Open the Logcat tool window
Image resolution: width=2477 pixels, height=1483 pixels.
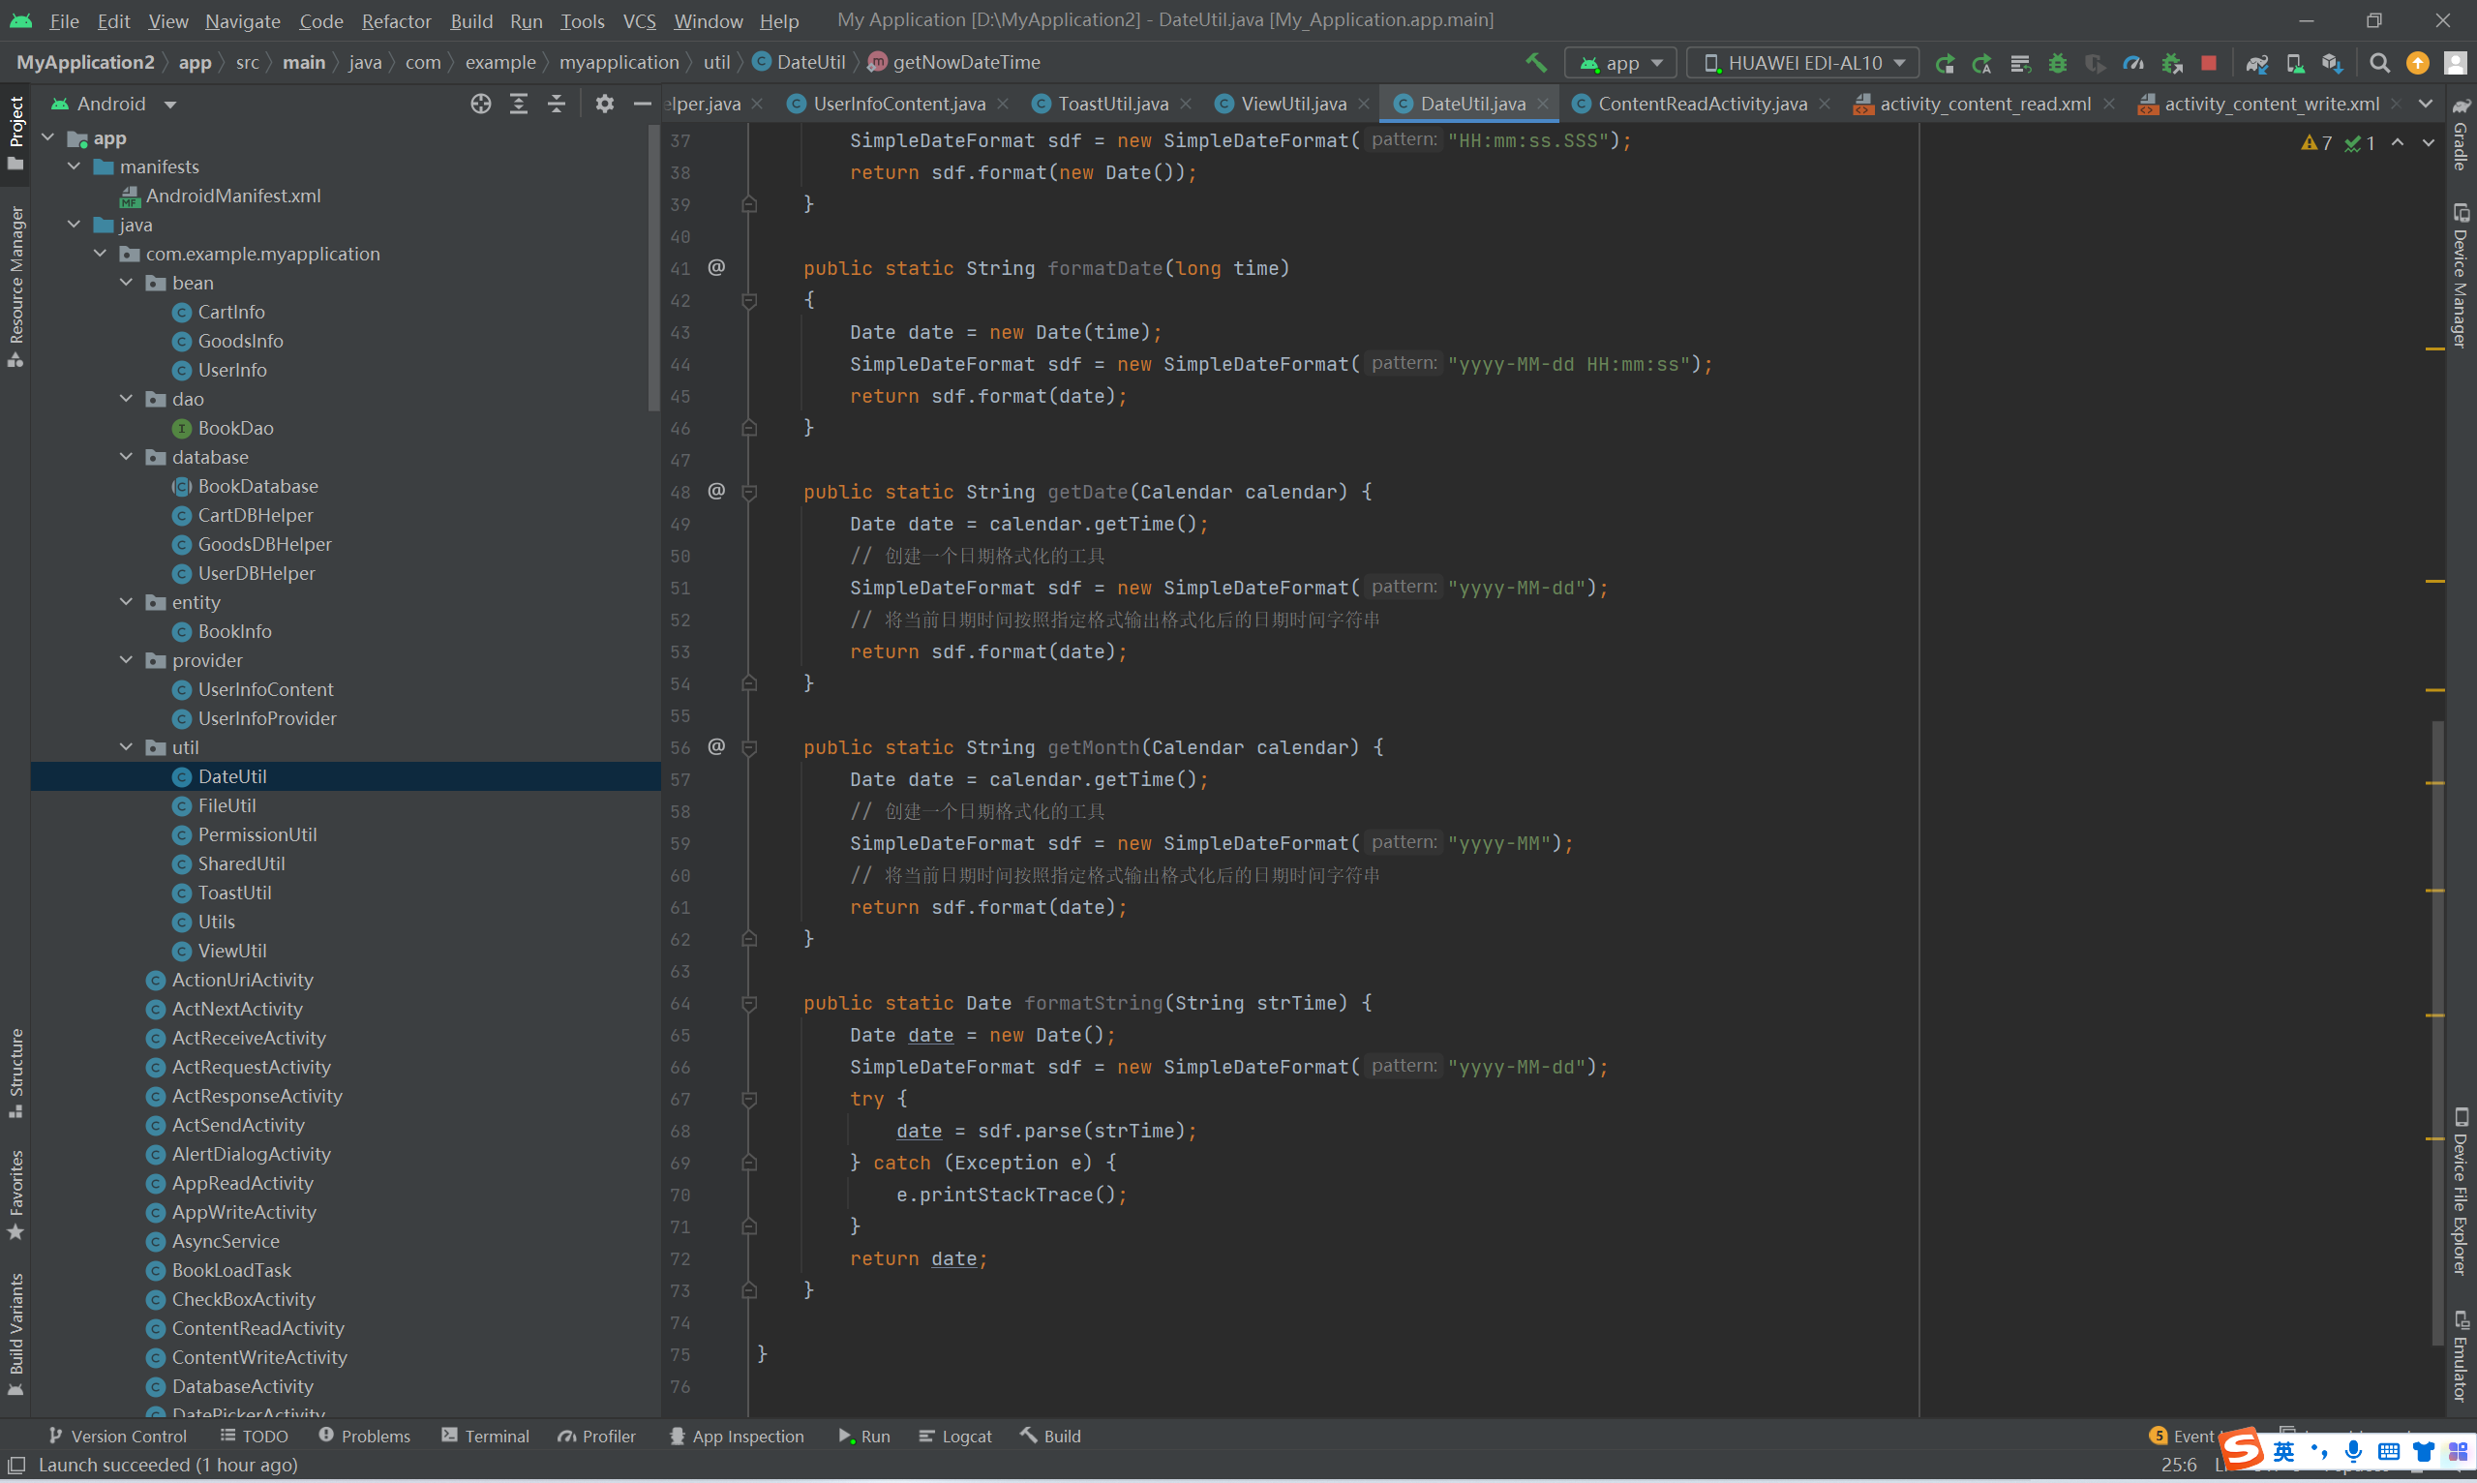click(955, 1436)
